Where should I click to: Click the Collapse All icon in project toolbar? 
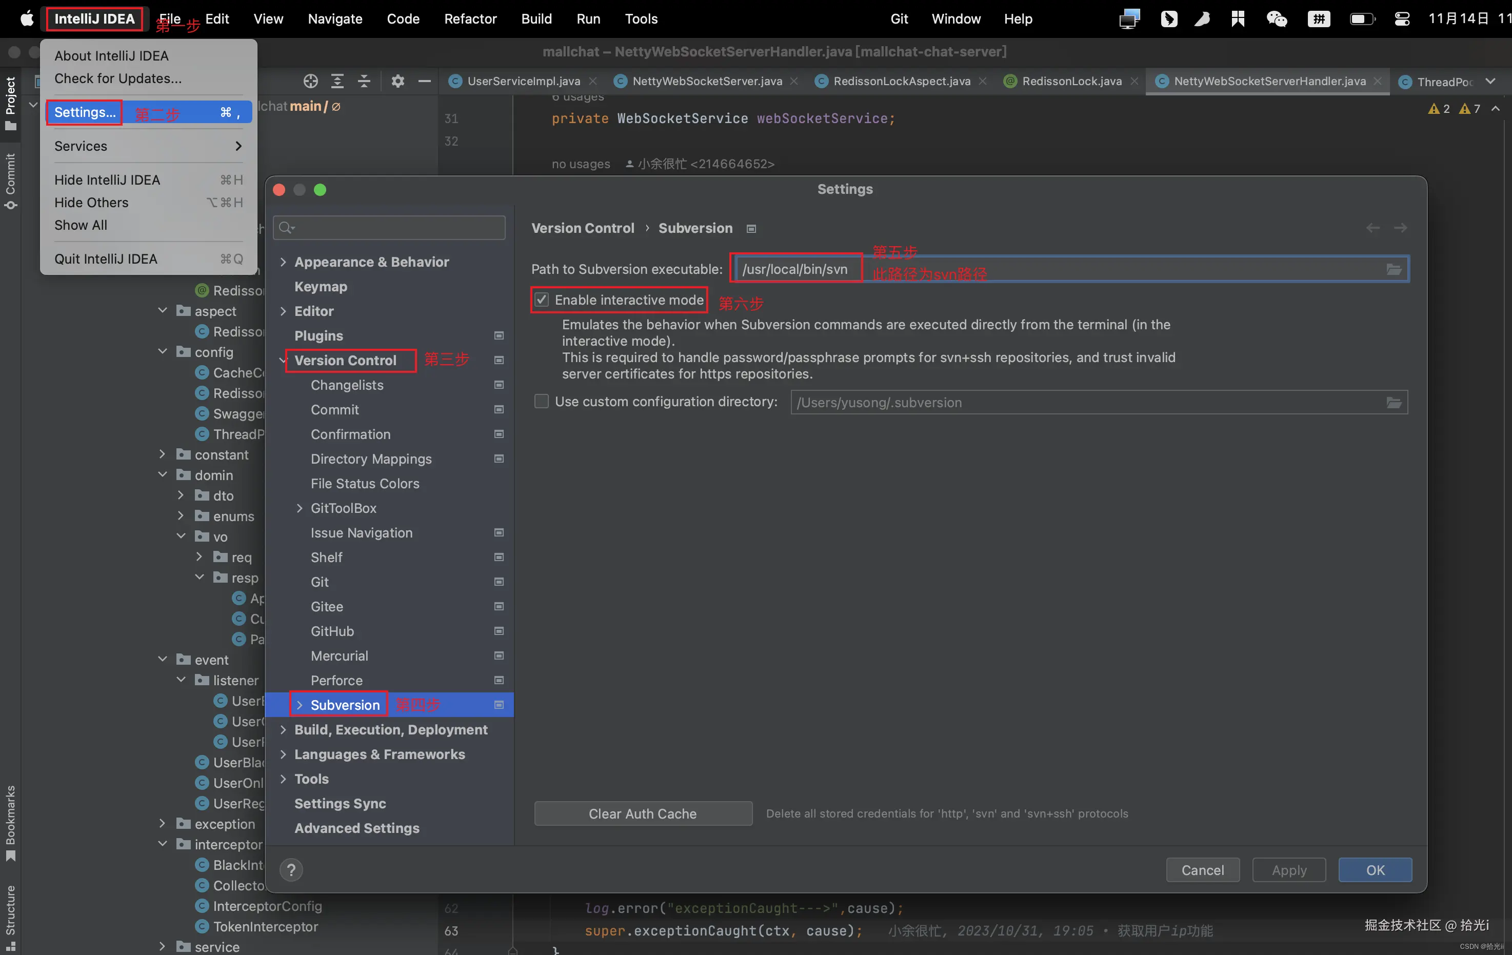pyautogui.click(x=364, y=81)
